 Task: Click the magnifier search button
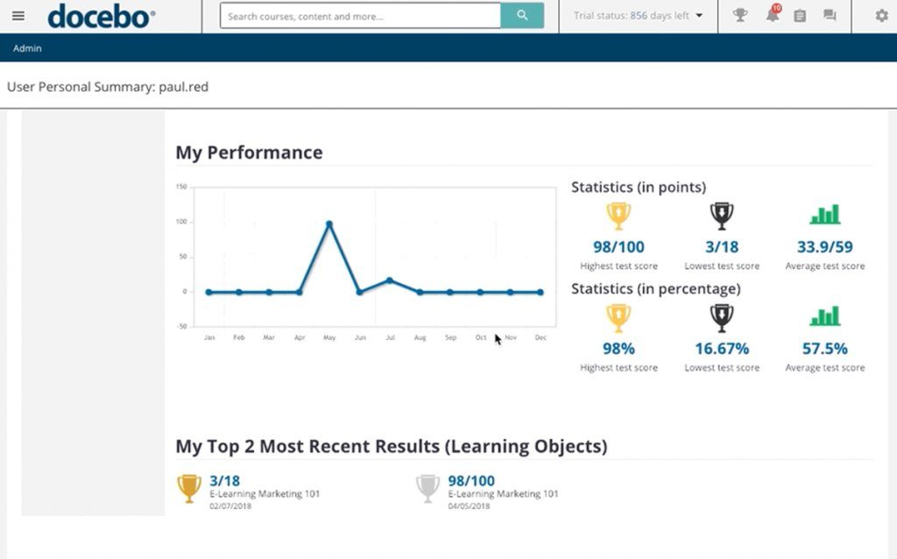[522, 16]
